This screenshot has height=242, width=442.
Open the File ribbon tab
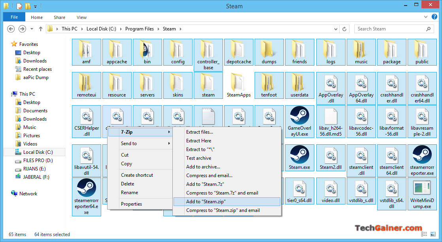14,17
